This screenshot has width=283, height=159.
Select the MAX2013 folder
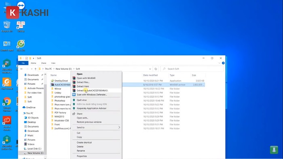[x=59, y=117]
